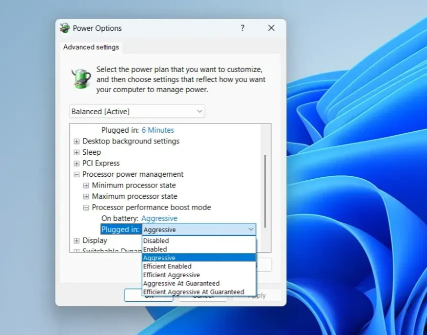Select Minimum processor state label
This screenshot has width=427, height=335.
[134, 186]
